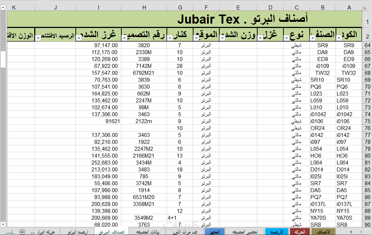Screen dimensions: 372x235
Task: Select the active اصناف البرتو sheet tab
Action: coord(112,232)
